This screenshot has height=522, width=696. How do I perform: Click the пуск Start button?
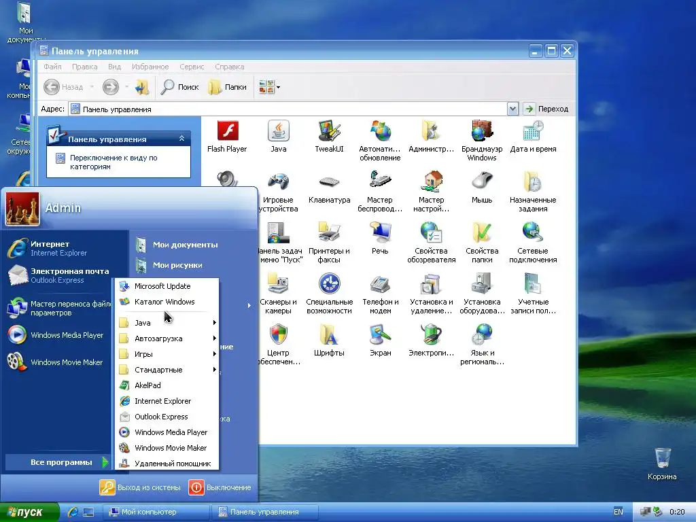[x=29, y=512]
